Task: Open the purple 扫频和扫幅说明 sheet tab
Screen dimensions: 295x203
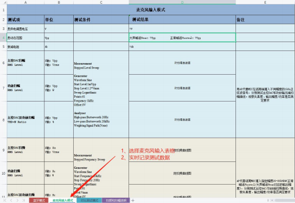Action: tap(116, 200)
